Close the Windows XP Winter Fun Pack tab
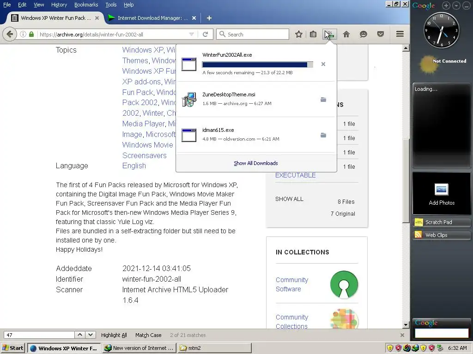Viewport: 473px width, 354px height. 97,18
